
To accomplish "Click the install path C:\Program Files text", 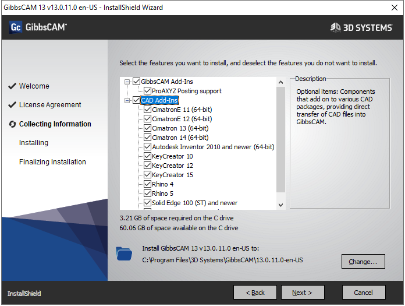I will tap(222, 260).
